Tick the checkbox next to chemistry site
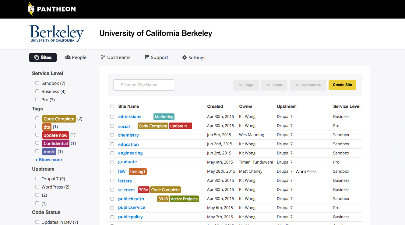The height and width of the screenshot is (225, 405). [x=112, y=135]
